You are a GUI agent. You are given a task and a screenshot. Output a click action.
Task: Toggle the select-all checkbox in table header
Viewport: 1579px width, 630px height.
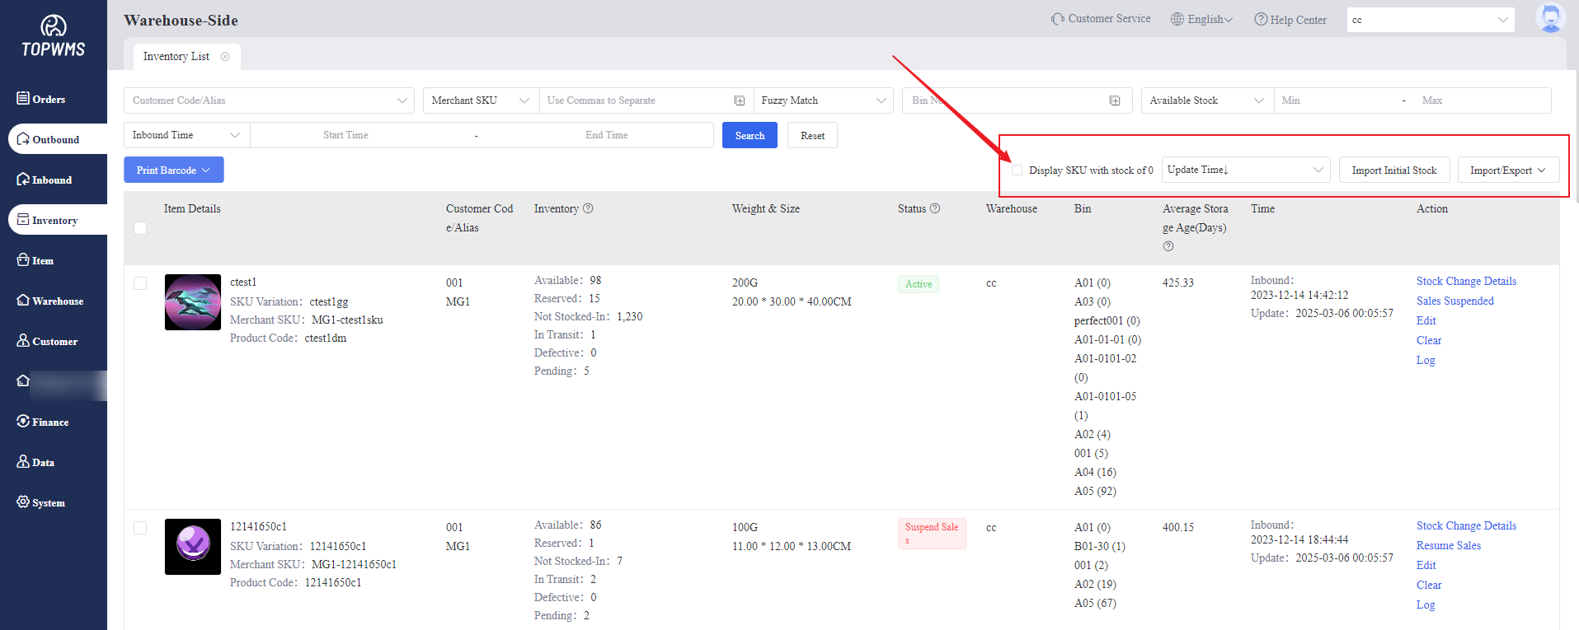pyautogui.click(x=140, y=228)
